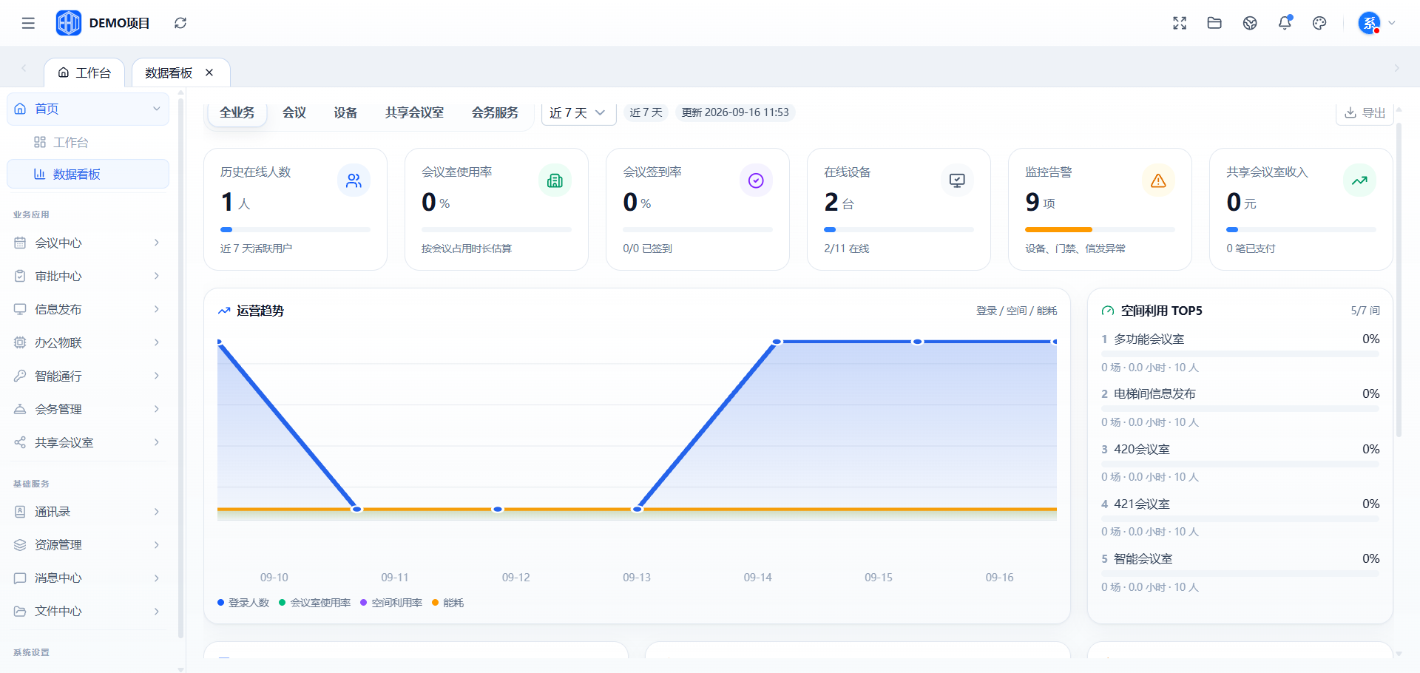Collapse the sidebar with the hamburger icon
The width and height of the screenshot is (1420, 673).
pos(28,23)
